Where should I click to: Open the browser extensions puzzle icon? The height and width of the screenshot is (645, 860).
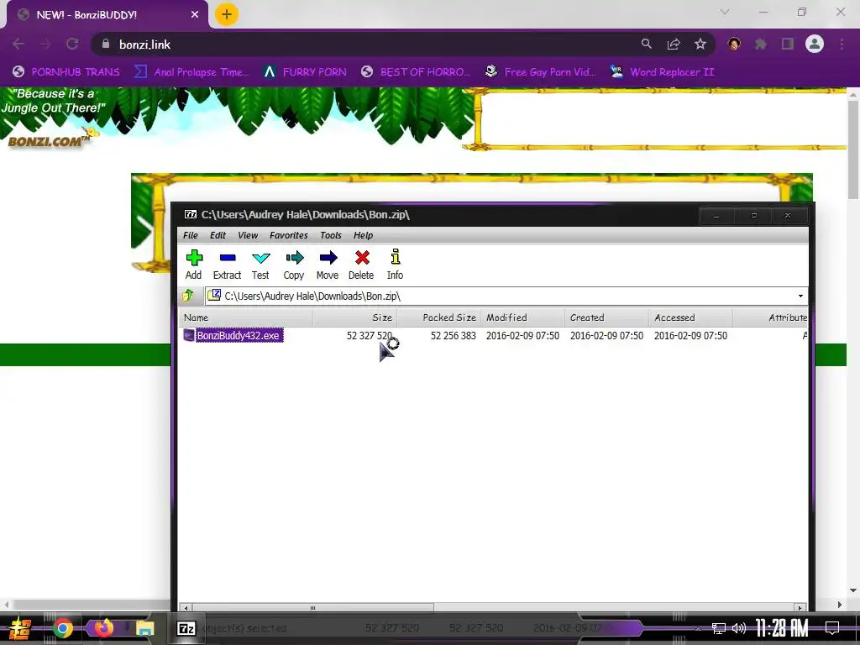(761, 44)
